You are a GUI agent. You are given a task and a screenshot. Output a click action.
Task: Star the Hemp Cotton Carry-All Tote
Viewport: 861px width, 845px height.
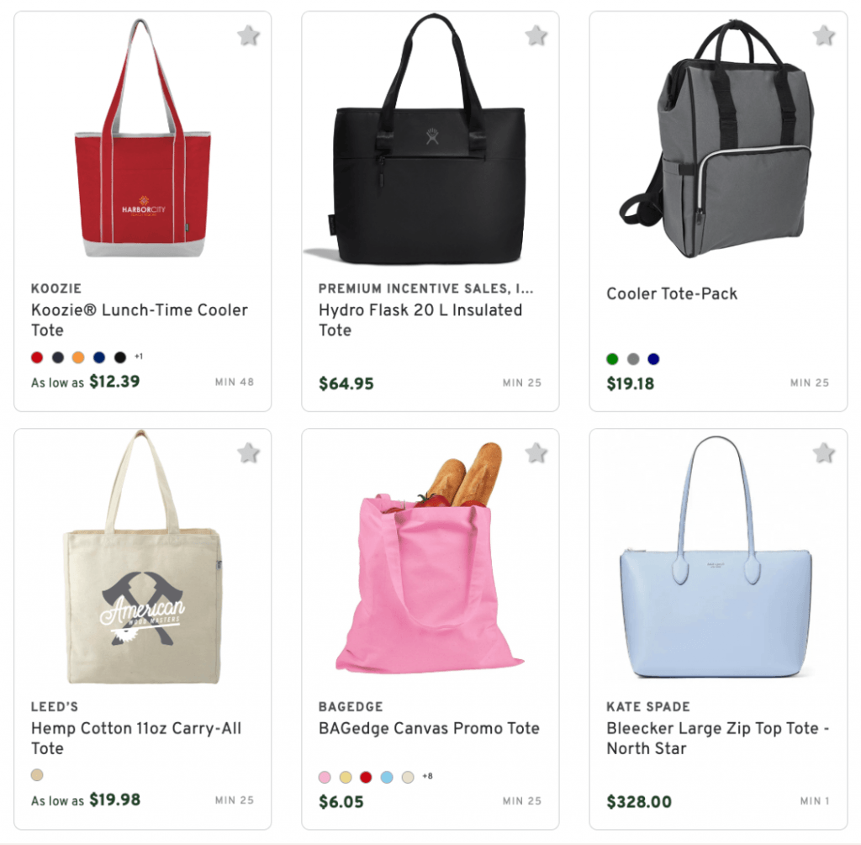[x=247, y=452]
